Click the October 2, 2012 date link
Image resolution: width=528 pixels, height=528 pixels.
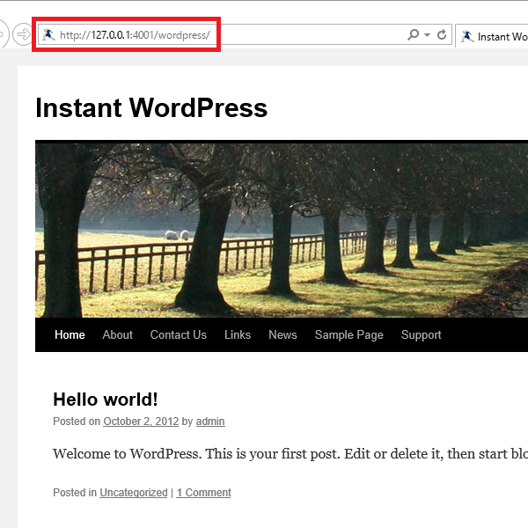coord(141,422)
